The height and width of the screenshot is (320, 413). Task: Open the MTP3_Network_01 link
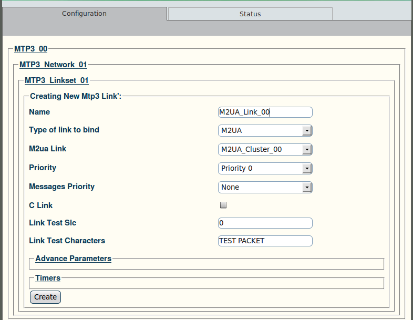[x=53, y=65]
